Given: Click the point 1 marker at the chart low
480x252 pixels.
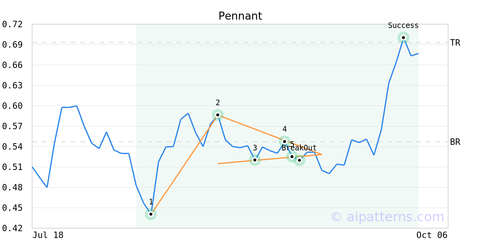Looking at the screenshot, I should point(151,214).
